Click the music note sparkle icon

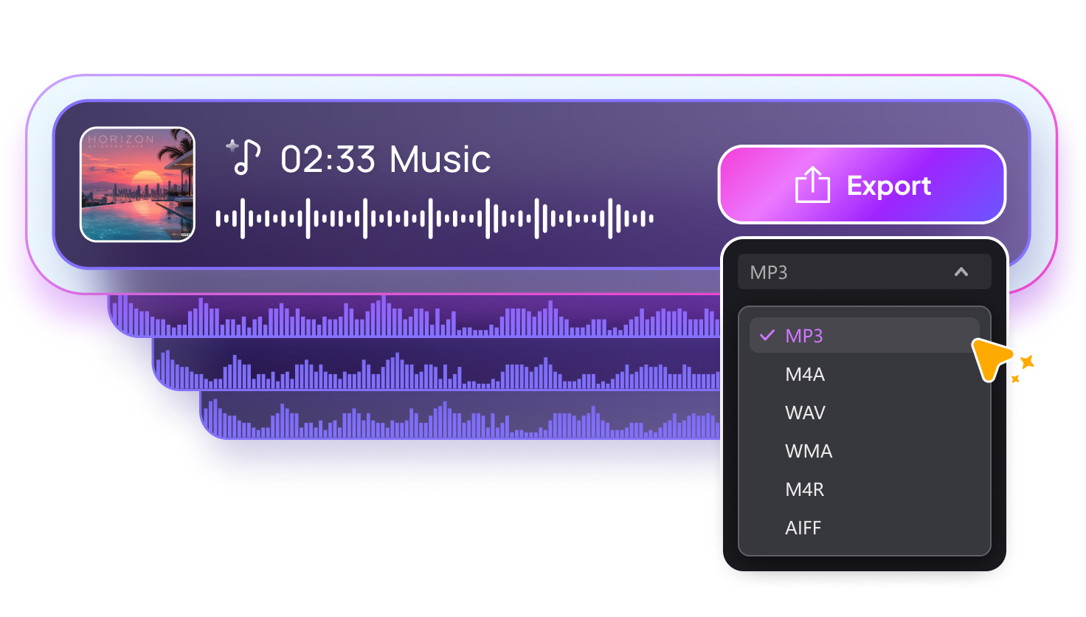(243, 156)
